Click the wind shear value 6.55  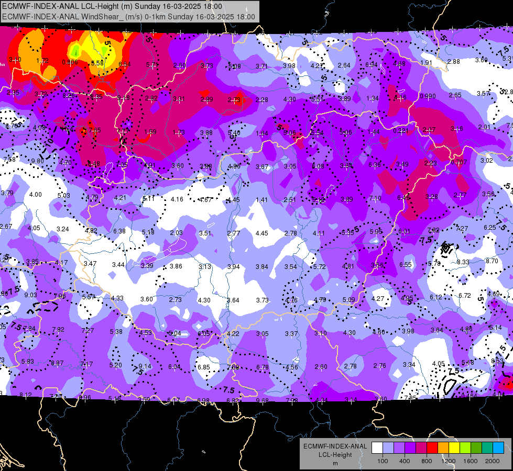click(406, 264)
